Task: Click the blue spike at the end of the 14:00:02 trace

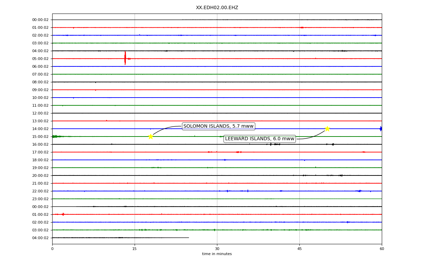Action: tap(381, 129)
